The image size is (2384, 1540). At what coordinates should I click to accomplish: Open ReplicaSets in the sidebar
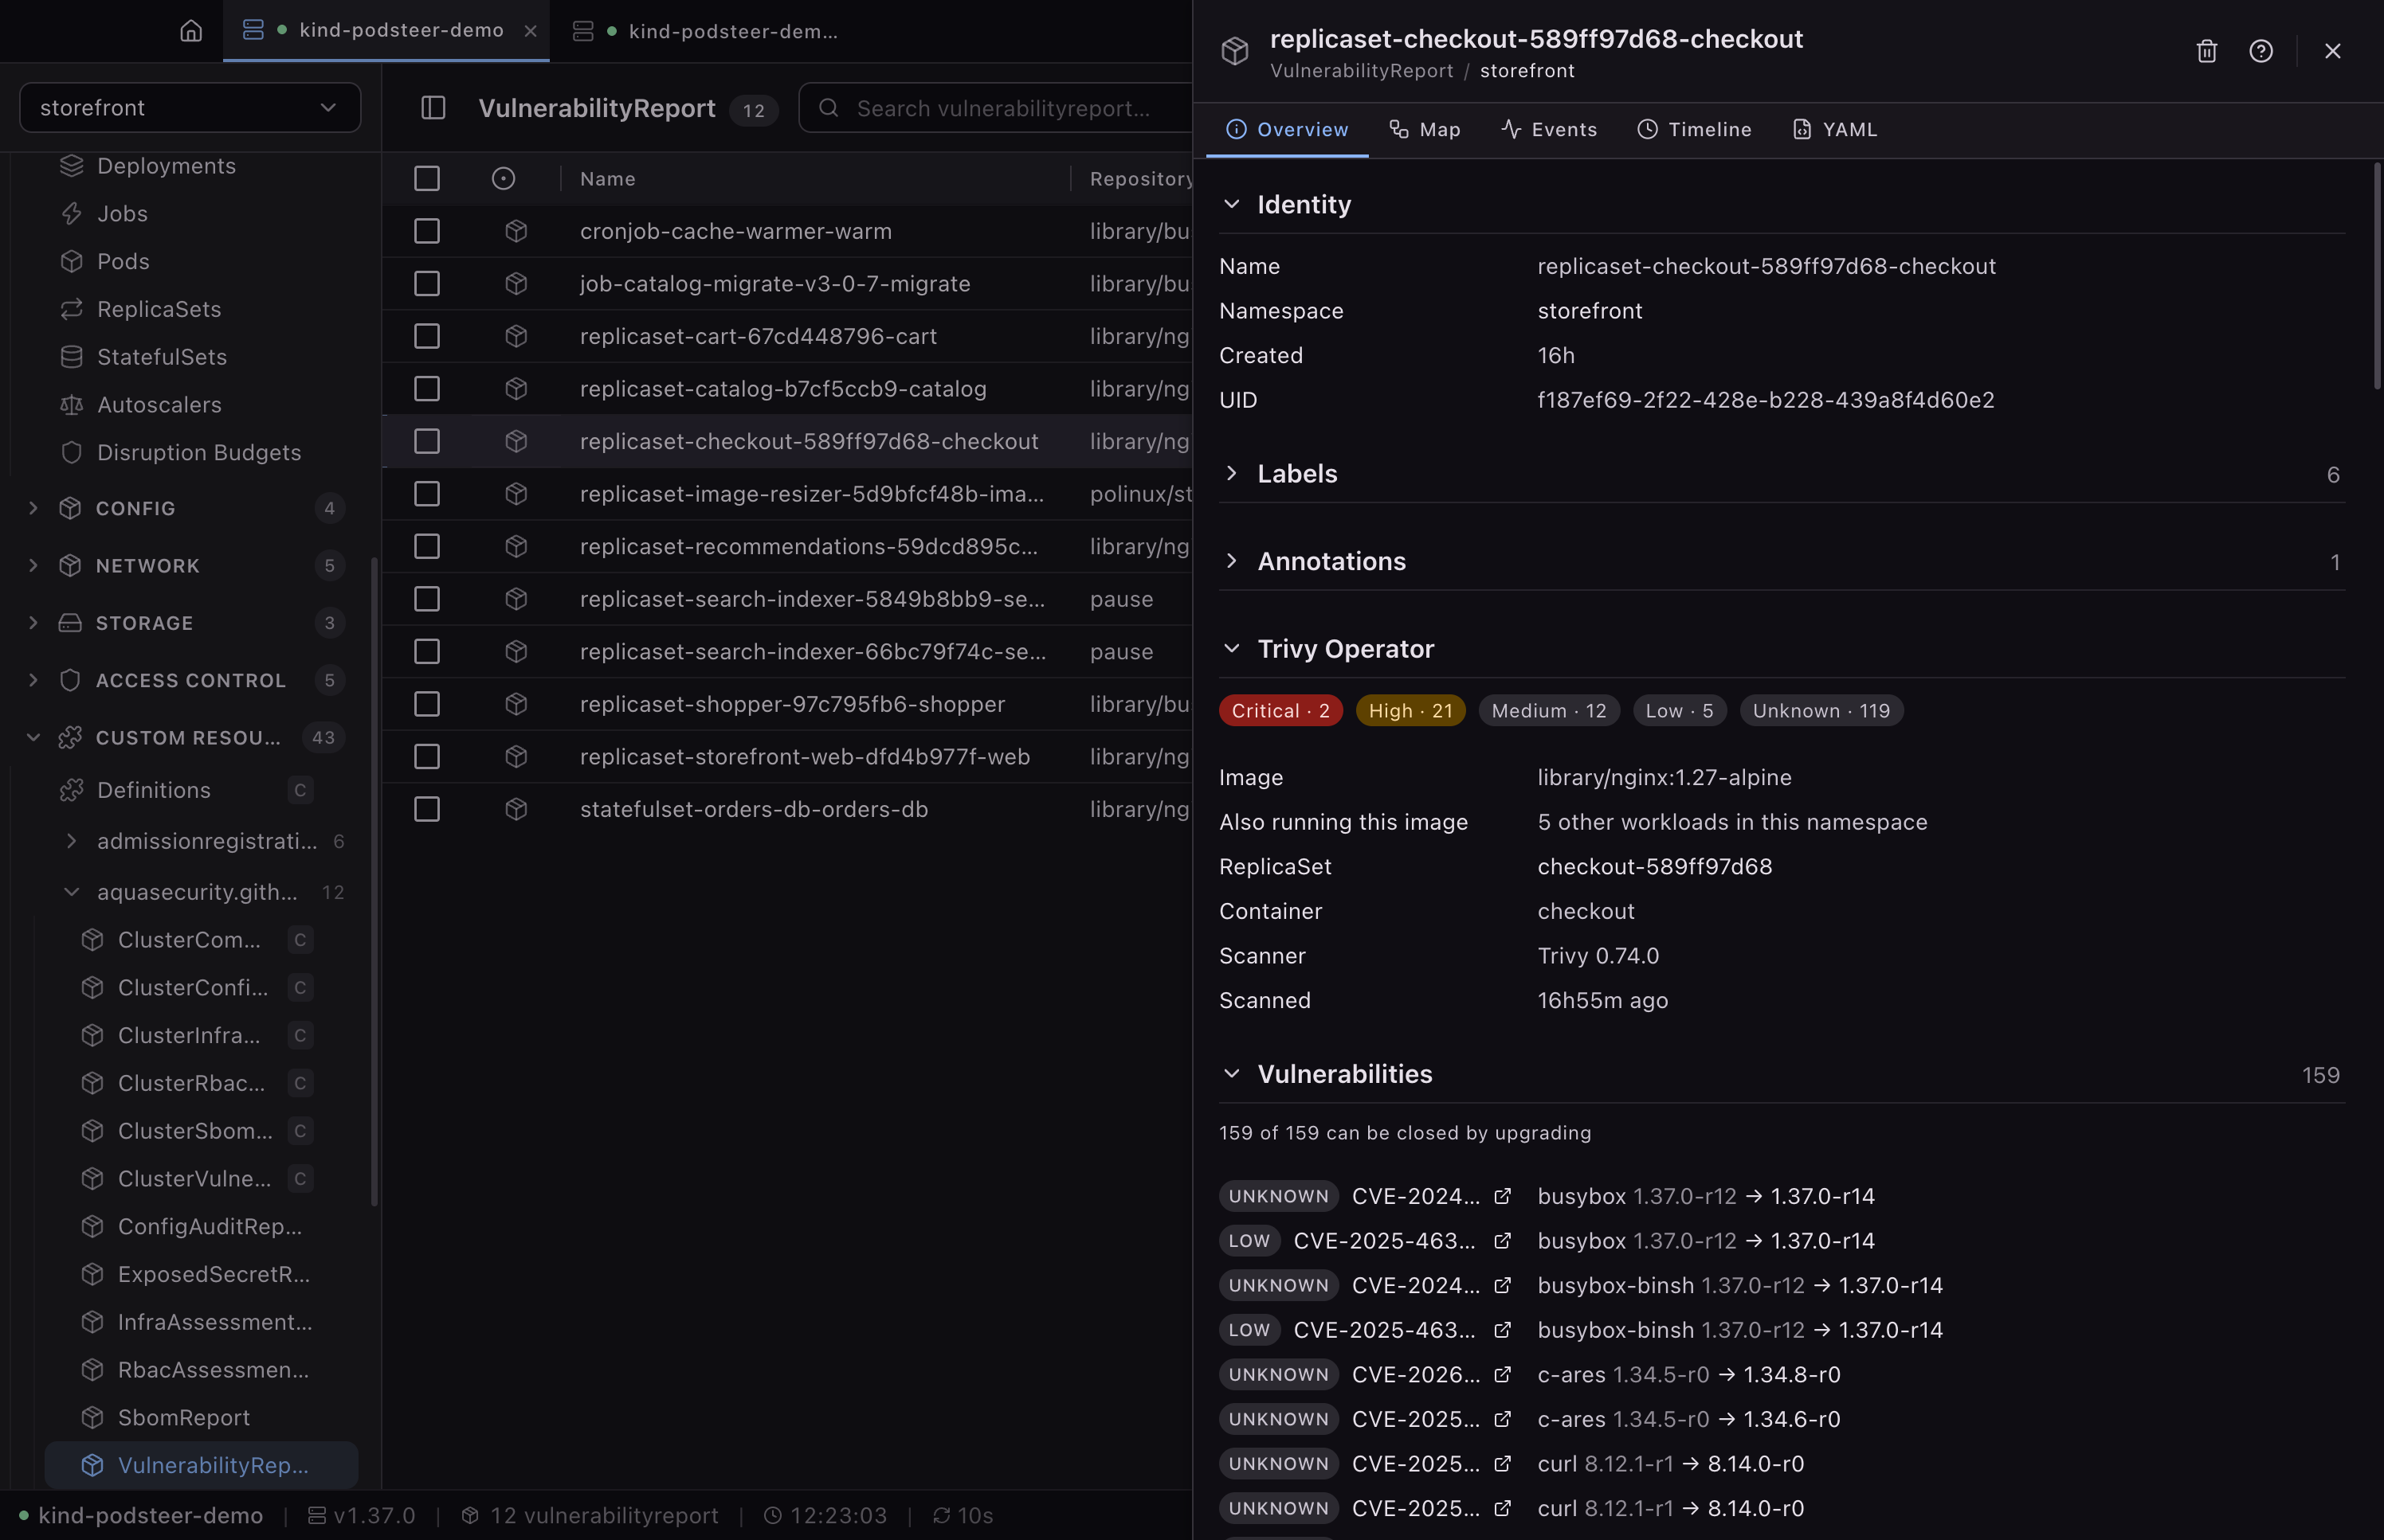point(159,310)
